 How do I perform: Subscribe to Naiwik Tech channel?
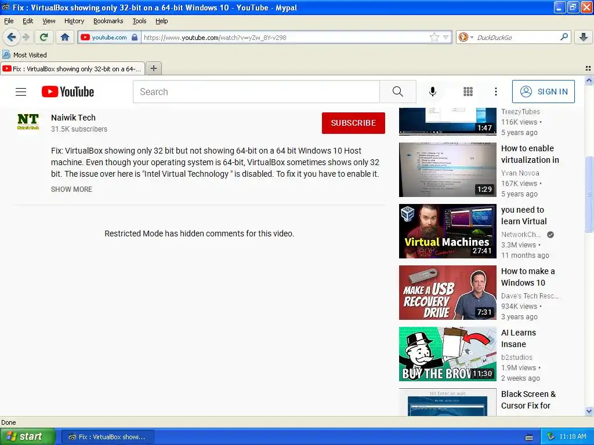point(353,123)
